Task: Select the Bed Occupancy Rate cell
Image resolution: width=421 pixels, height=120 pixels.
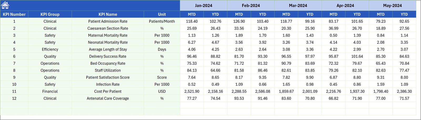Action: coord(108,63)
